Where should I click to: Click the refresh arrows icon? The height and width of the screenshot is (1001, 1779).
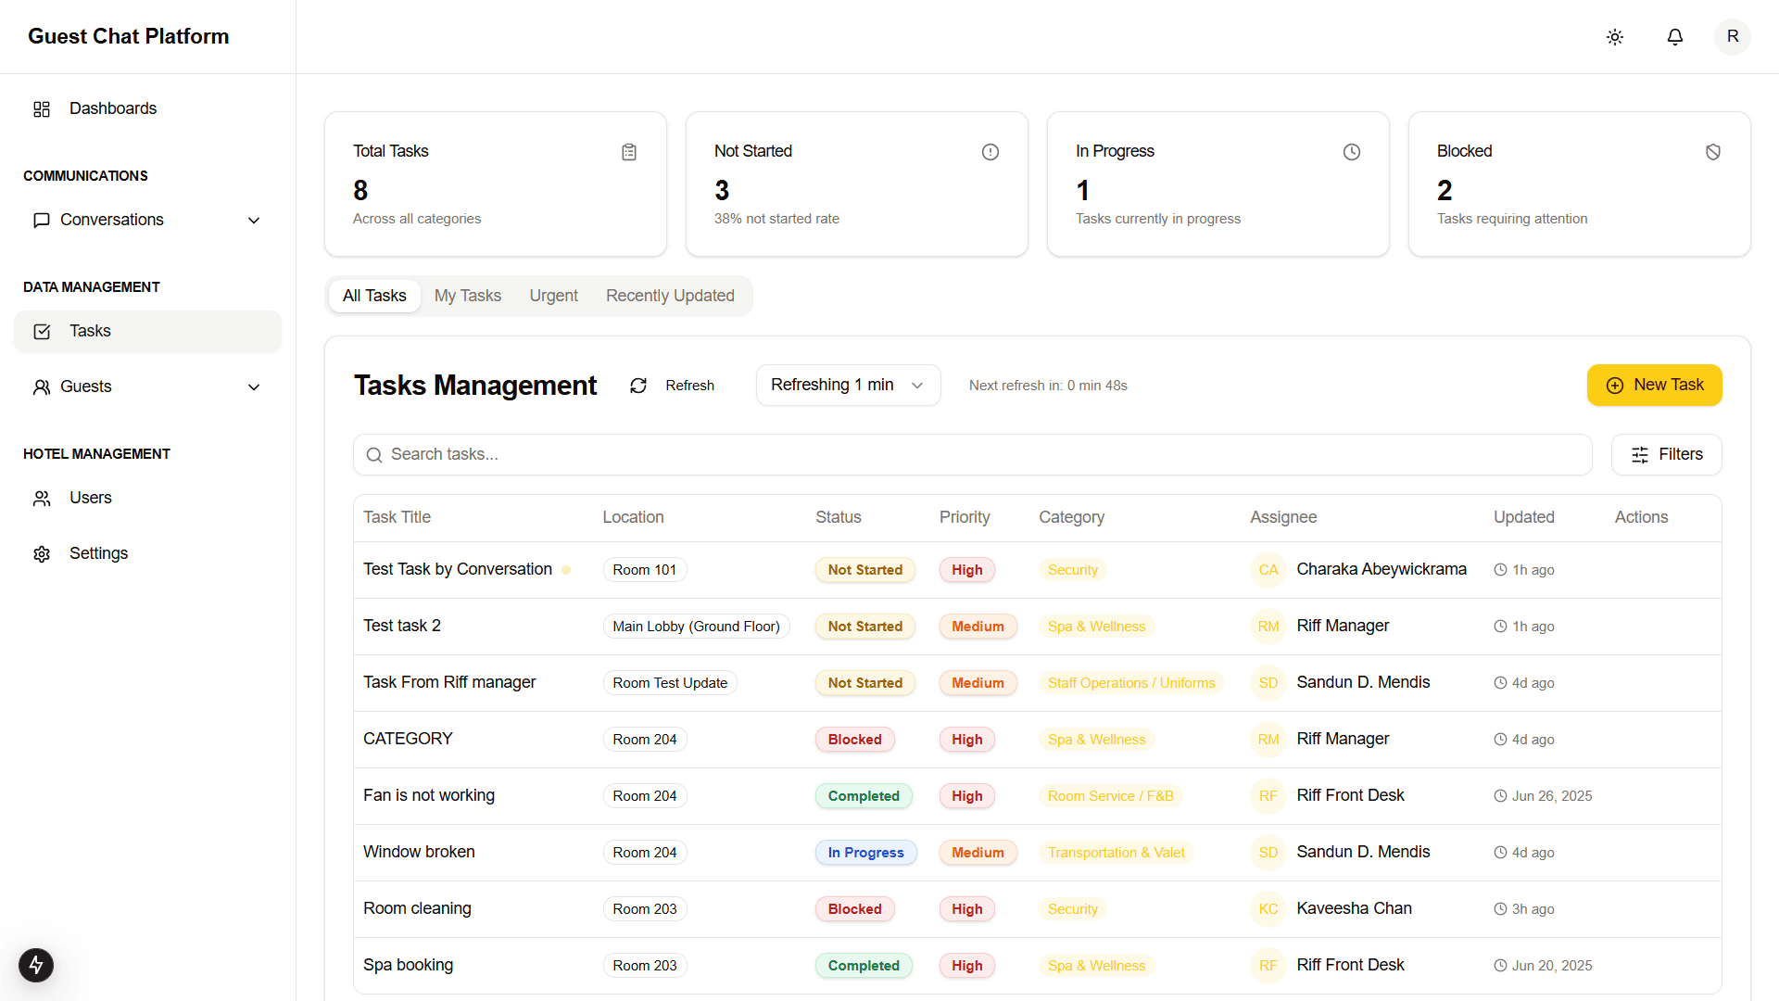(638, 386)
